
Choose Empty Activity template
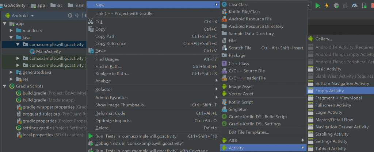pos(340,91)
